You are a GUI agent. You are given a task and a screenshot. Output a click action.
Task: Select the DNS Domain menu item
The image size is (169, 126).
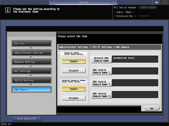(31, 90)
